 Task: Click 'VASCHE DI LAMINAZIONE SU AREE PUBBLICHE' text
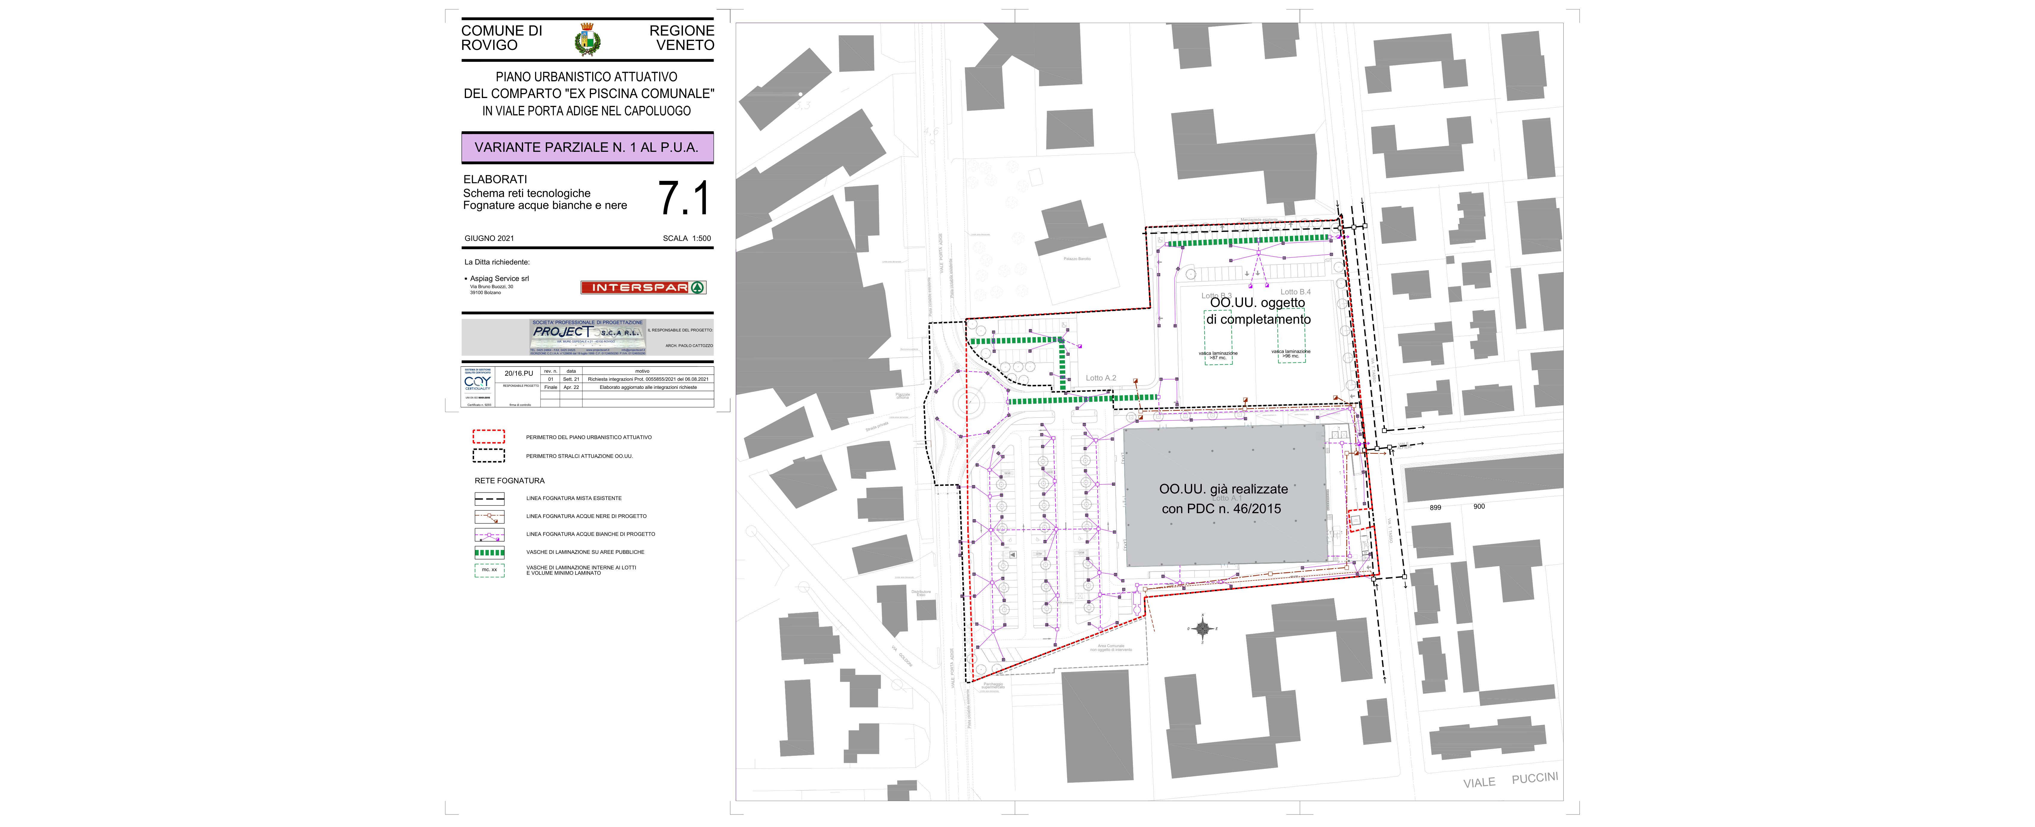tap(585, 552)
